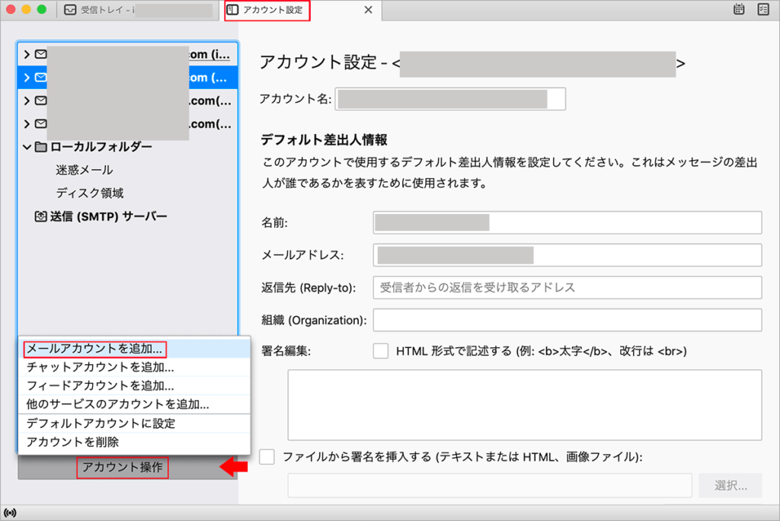Click the calendar icon in the tab bar

point(738,10)
